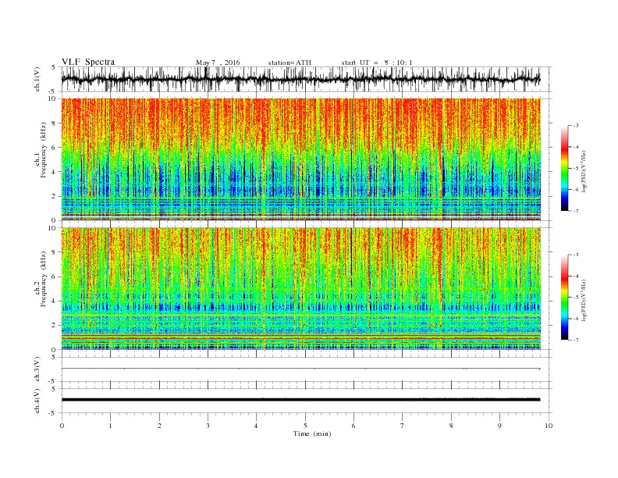Click the "8" kHz tick of ch.2 spectrogram
The image size is (618, 478).
pos(54,252)
